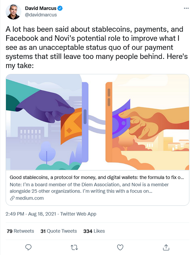Image resolution: width=194 pixels, height=255 pixels.
Task: View the 79 Retweets list
Action: (x=20, y=231)
